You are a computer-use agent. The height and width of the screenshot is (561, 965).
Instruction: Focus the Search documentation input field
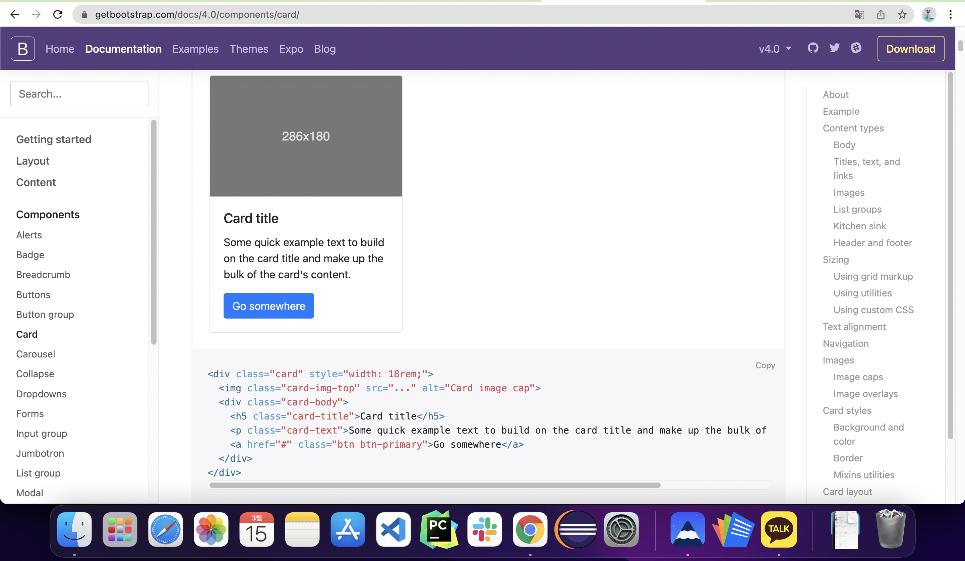pyautogui.click(x=79, y=94)
